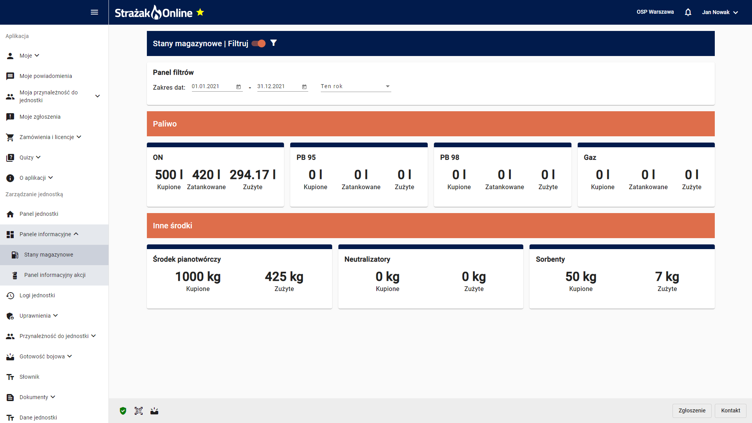Expand the Quizy chevron

[x=38, y=157]
